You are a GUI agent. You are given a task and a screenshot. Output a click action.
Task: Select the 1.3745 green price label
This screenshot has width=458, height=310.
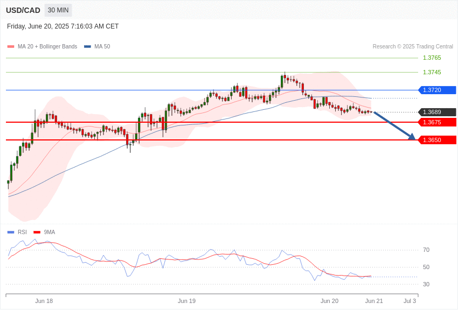pos(432,72)
